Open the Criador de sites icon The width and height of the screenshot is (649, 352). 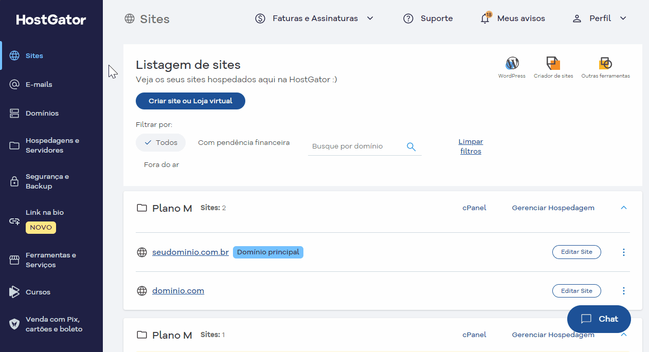pos(553,63)
